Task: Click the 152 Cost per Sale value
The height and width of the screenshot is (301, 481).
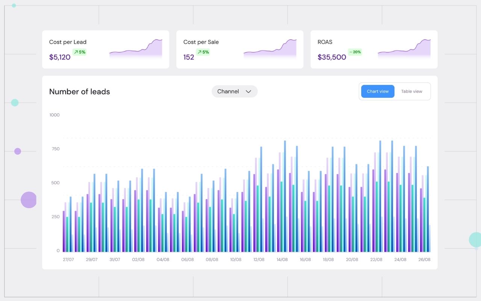Action: (189, 57)
